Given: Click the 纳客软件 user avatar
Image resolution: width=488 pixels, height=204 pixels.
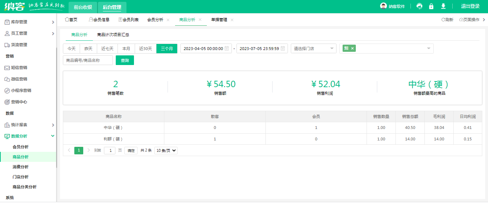Looking at the screenshot, I should (x=383, y=6).
